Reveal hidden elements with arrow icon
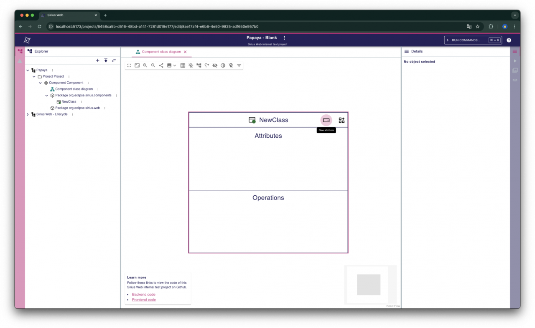Viewport: 535px width, 328px height. pos(206,66)
